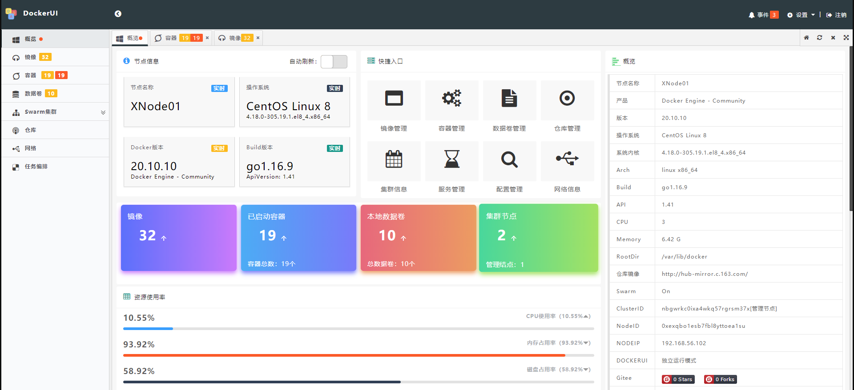Viewport: 854px width, 390px height.
Task: Close the 镜像 tab
Action: (258, 38)
